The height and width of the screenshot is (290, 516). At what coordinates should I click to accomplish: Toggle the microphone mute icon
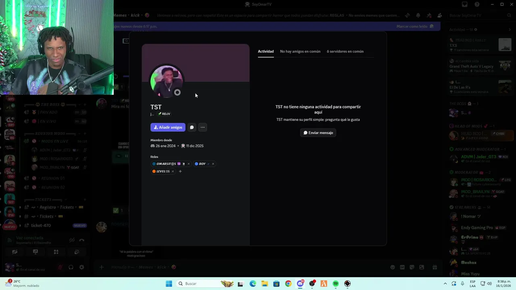click(x=60, y=267)
